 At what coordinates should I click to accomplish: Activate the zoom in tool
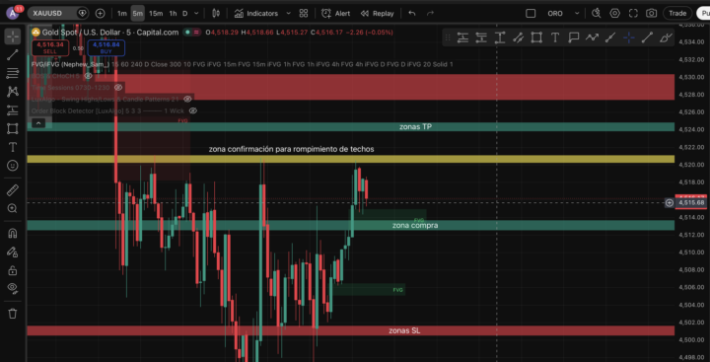13,208
